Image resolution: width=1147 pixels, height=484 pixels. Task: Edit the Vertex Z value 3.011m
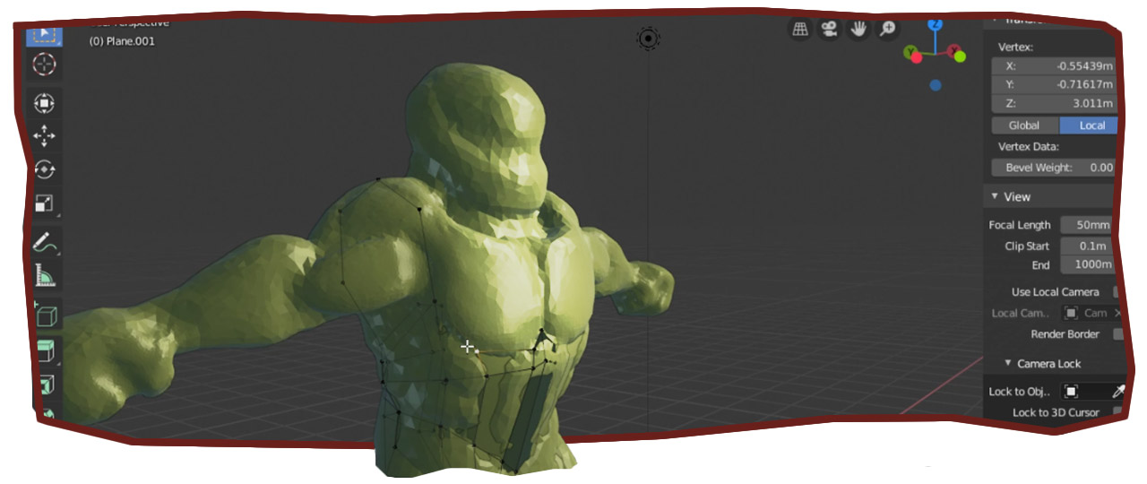[x=1055, y=103]
